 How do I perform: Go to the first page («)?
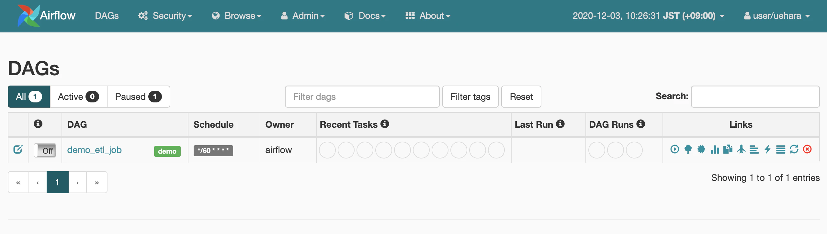point(18,182)
